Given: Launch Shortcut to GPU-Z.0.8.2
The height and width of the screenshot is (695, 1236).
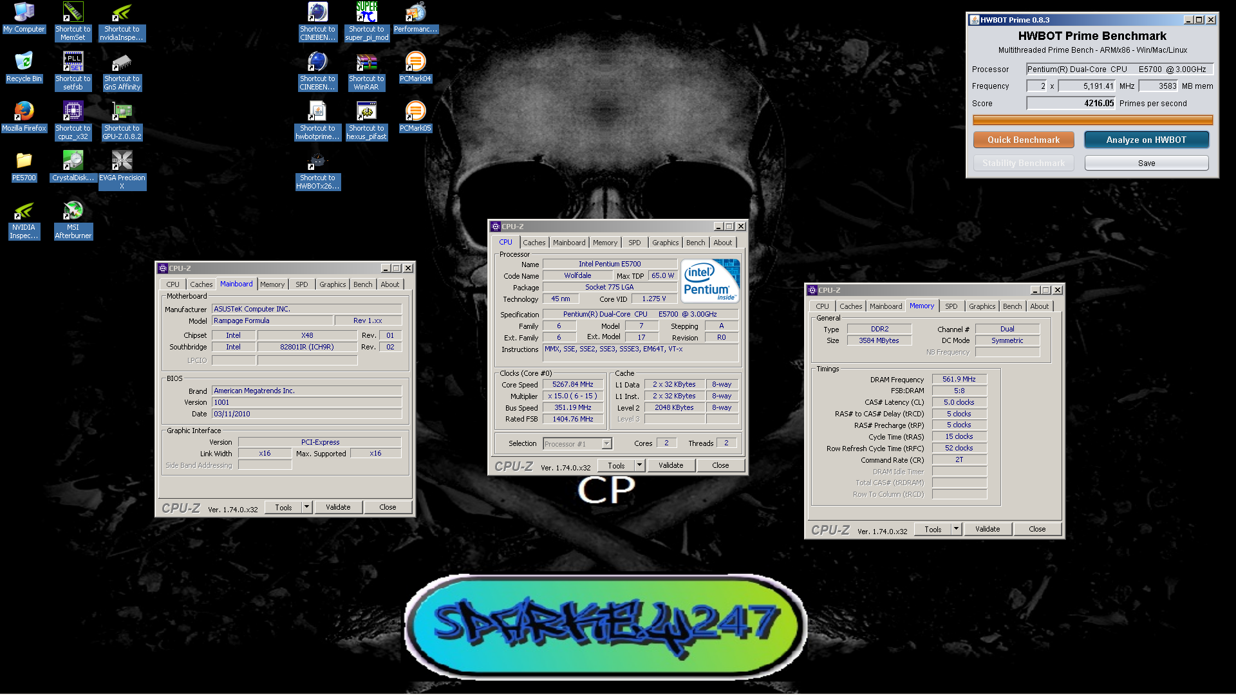Looking at the screenshot, I should [122, 120].
